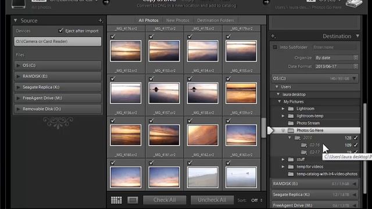372x209 pixels.
Task: Collapse OS (C:) destination volume
Action: tap(354, 78)
